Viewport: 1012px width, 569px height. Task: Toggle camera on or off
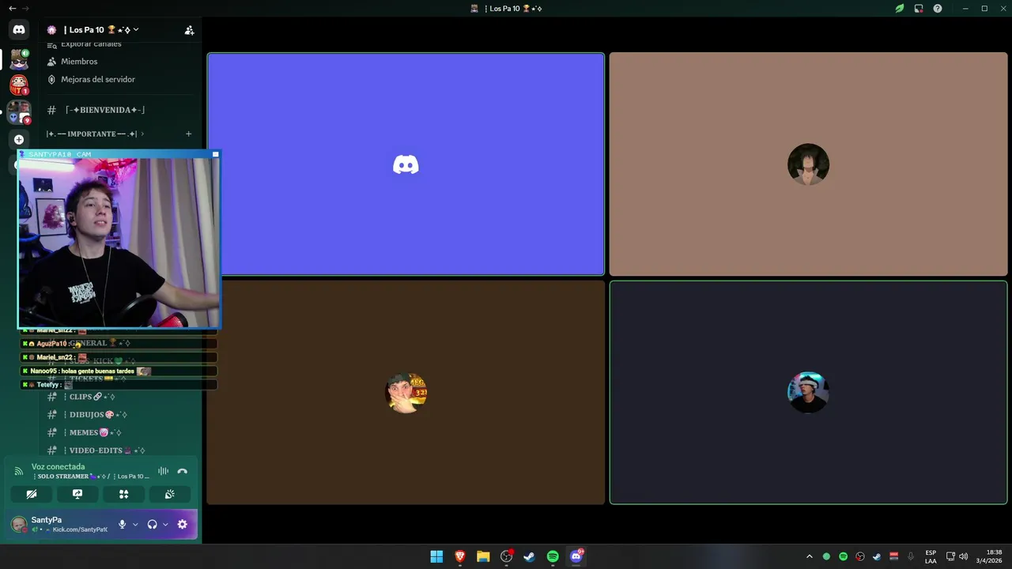point(31,494)
